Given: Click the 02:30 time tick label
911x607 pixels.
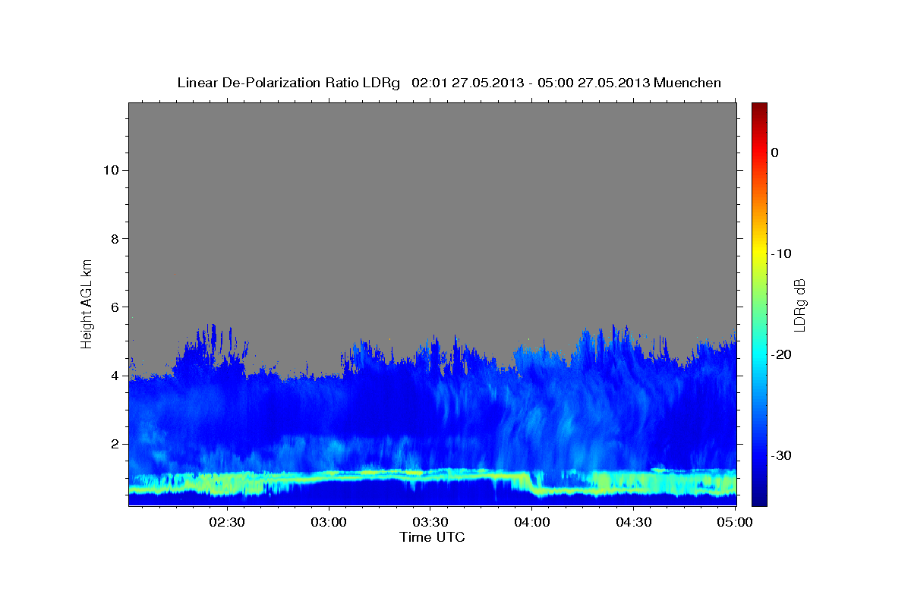Looking at the screenshot, I should coord(226,523).
